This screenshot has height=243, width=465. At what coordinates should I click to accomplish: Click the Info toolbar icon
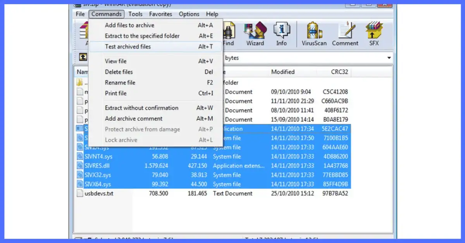281,34
